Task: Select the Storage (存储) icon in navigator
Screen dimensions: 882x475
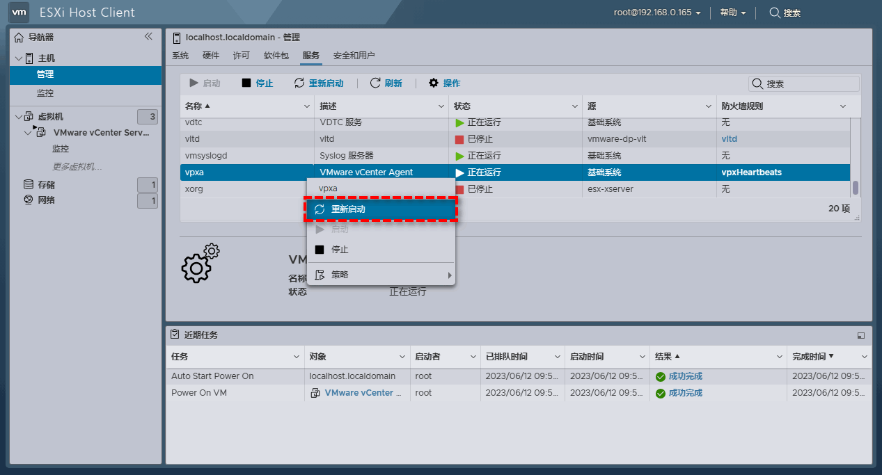Action: [x=29, y=185]
